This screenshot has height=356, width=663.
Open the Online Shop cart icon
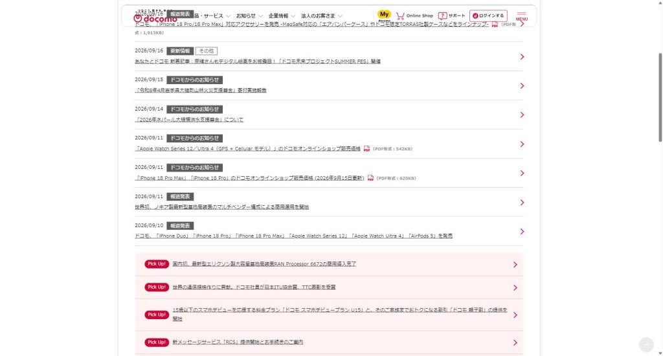coord(400,16)
